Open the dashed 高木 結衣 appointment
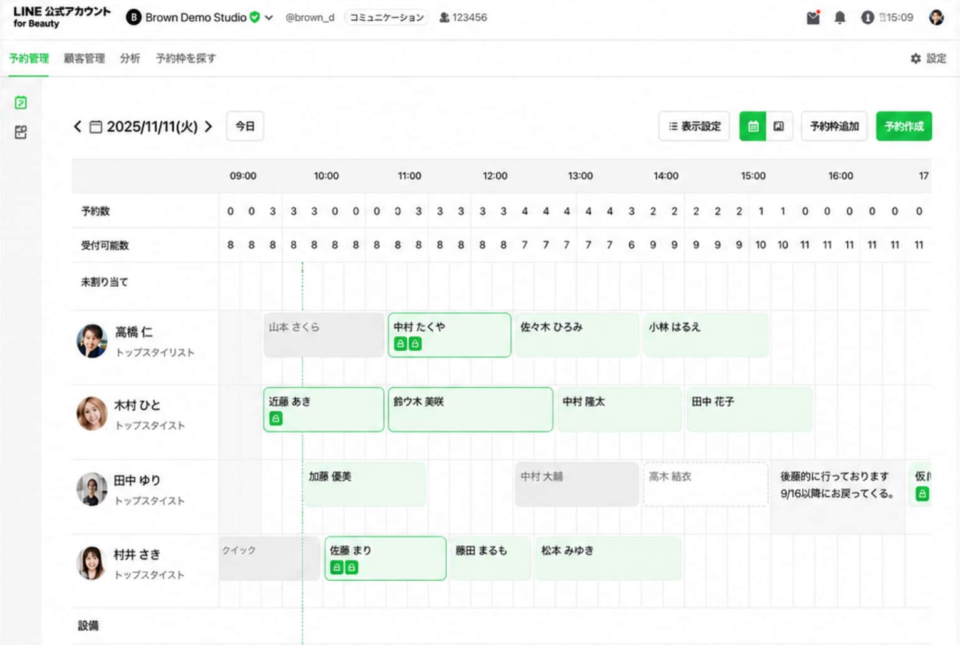Viewport: 960px width, 645px height. pyautogui.click(x=706, y=484)
